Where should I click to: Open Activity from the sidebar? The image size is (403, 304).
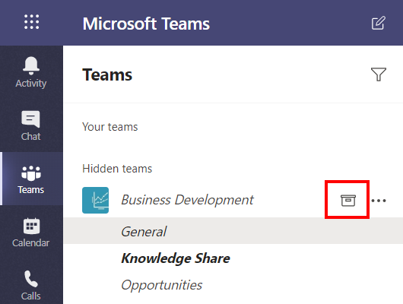point(31,72)
